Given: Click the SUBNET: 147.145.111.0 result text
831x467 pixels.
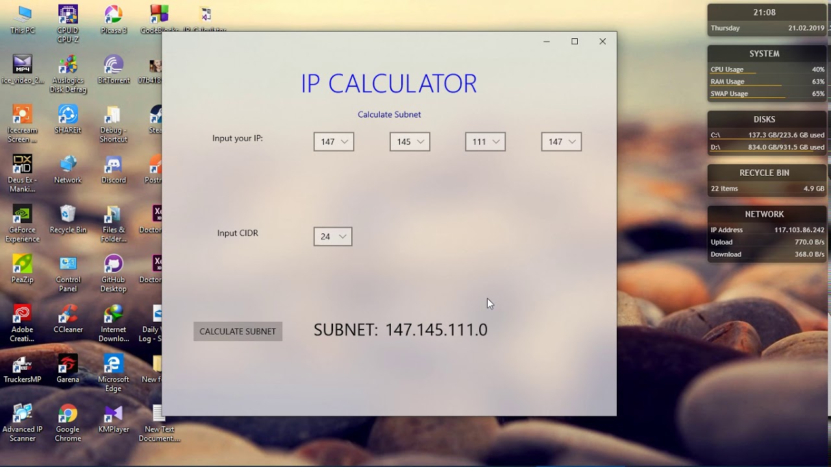Looking at the screenshot, I should pyautogui.click(x=401, y=329).
